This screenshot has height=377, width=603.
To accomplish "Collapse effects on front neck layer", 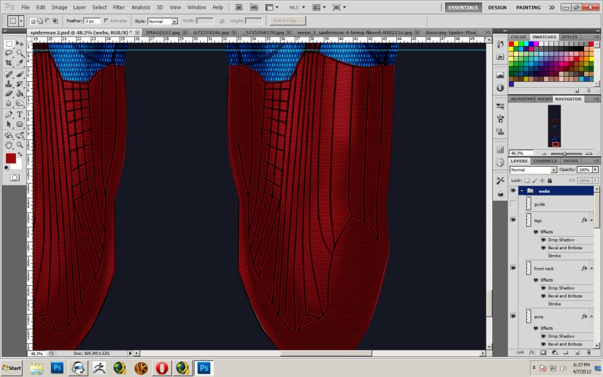I will pos(591,268).
